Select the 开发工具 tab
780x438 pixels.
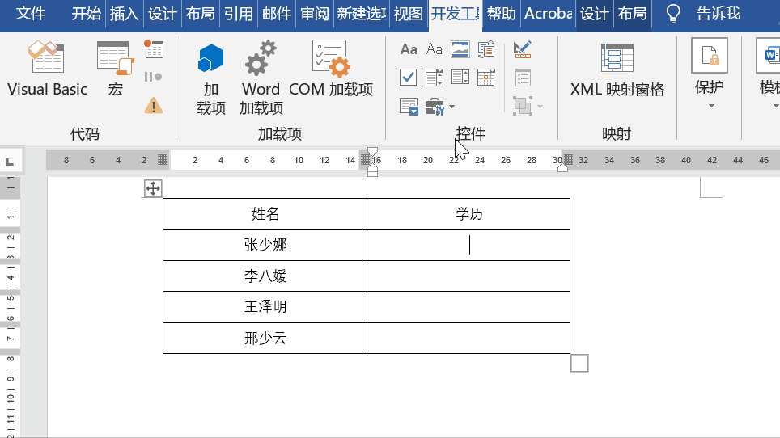pyautogui.click(x=456, y=14)
